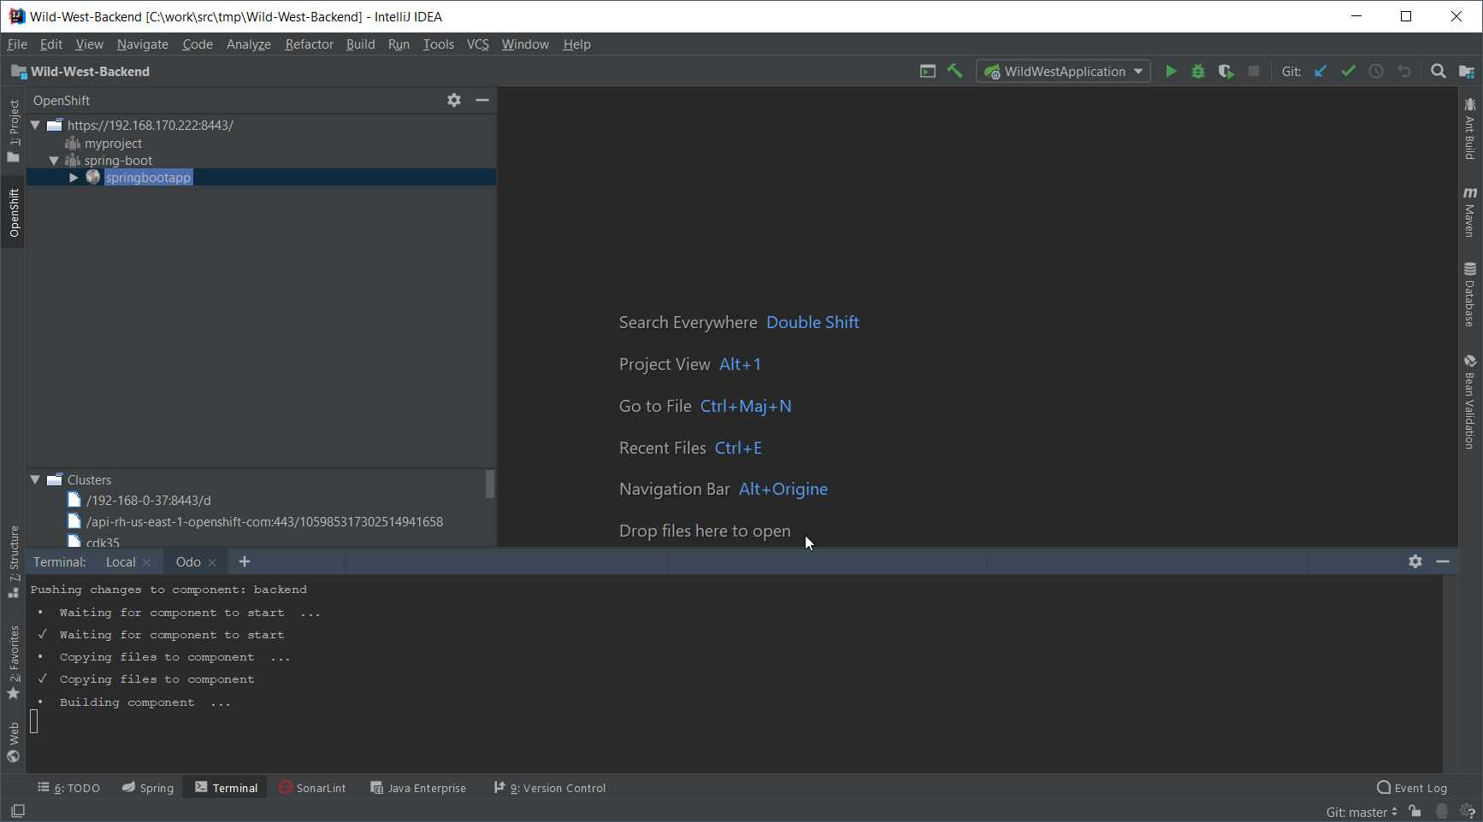1483x822 pixels.
Task: Hide the Terminal tool window
Action: 1443,561
